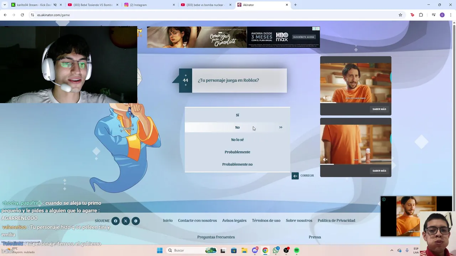The image size is (456, 256).
Task: Answer Sí to the Roblox question
Action: [237, 115]
